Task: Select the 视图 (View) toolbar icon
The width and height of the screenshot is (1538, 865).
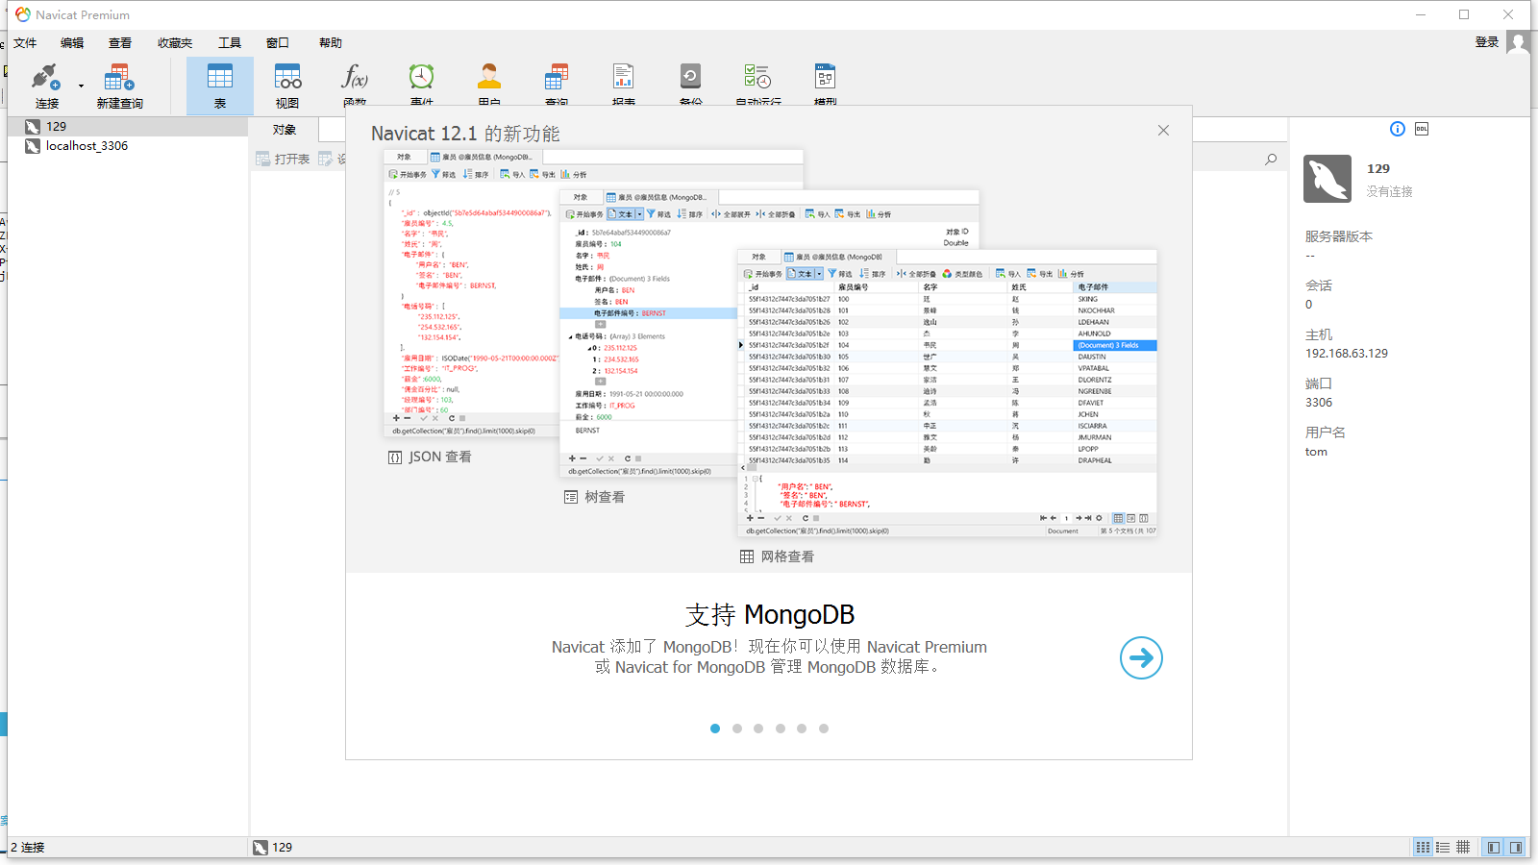Action: 287,86
